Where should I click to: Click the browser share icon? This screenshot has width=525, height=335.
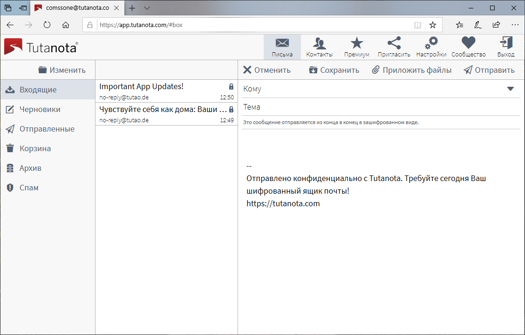pyautogui.click(x=496, y=24)
